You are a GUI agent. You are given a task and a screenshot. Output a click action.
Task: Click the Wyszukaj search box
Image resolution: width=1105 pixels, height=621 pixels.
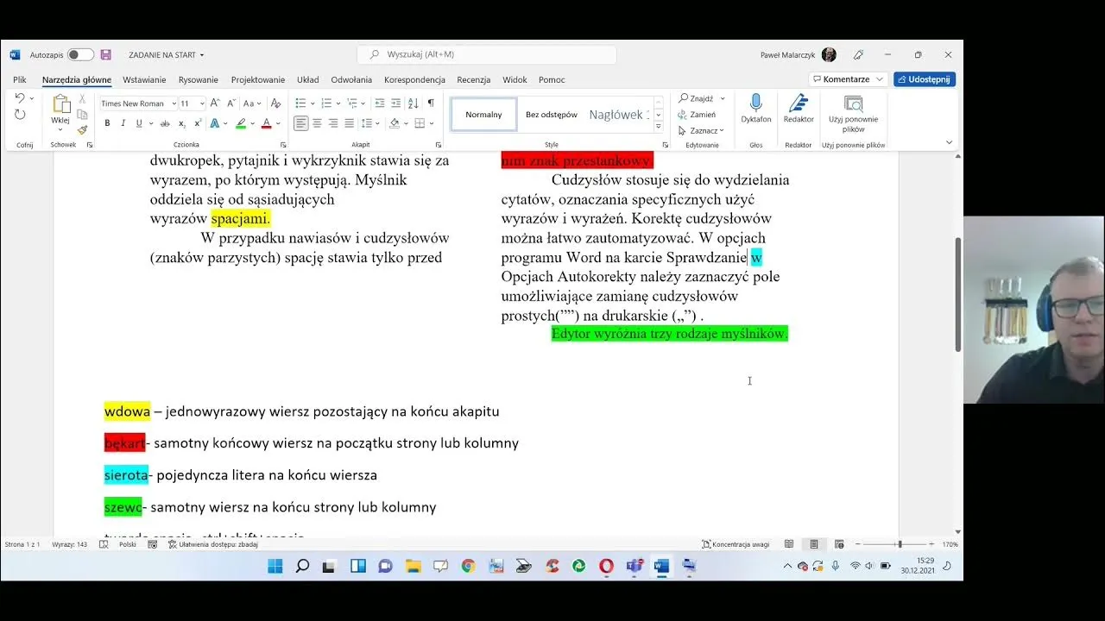486,53
